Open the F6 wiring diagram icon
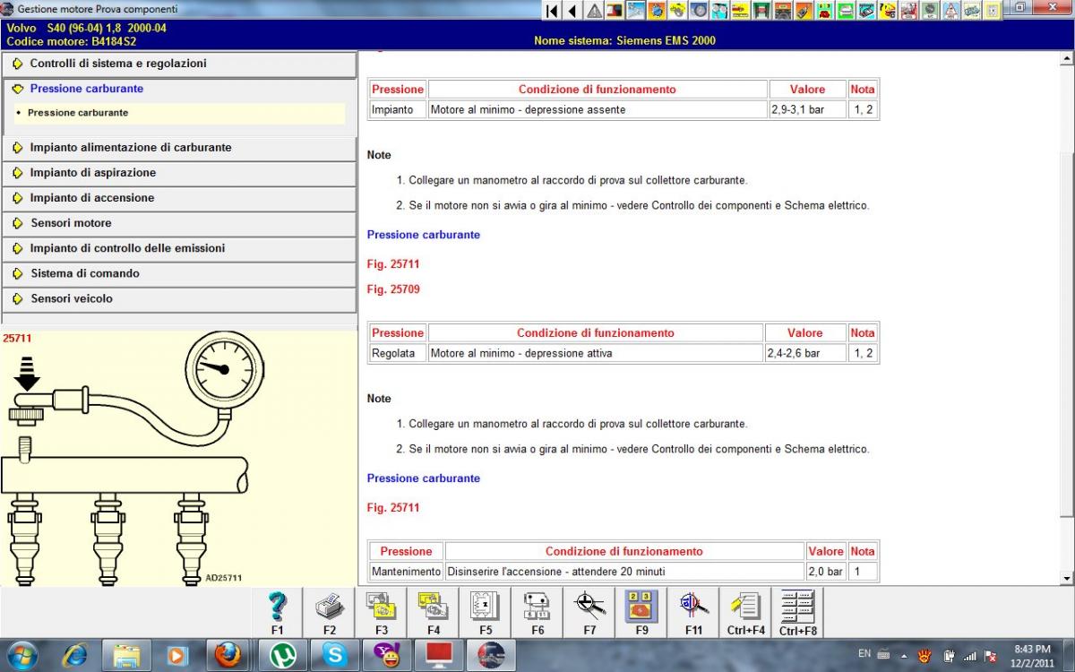This screenshot has width=1075, height=672. point(537,613)
